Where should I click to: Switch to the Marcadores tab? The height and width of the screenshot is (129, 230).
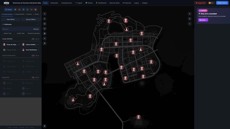pyautogui.click(x=7, y=14)
